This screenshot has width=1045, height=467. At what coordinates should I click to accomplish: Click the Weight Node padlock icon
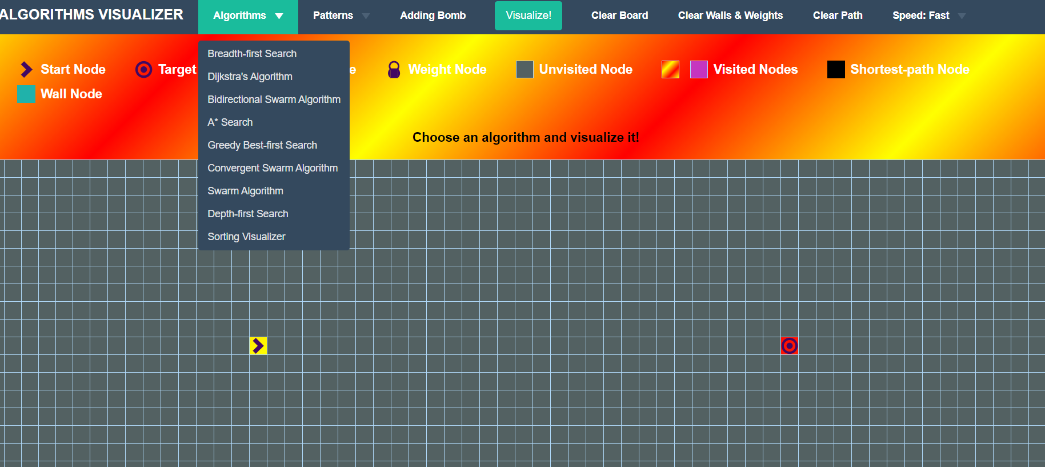coord(394,69)
